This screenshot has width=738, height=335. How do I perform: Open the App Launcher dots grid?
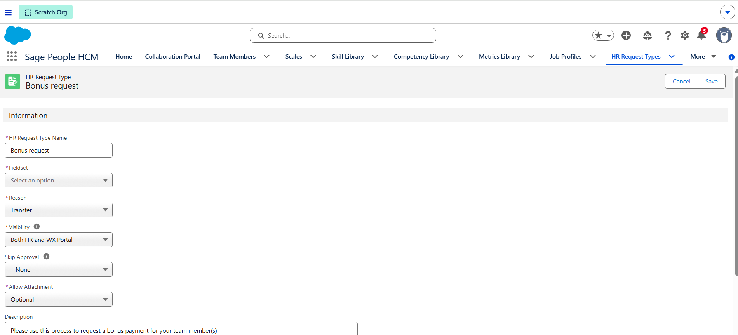pyautogui.click(x=12, y=56)
